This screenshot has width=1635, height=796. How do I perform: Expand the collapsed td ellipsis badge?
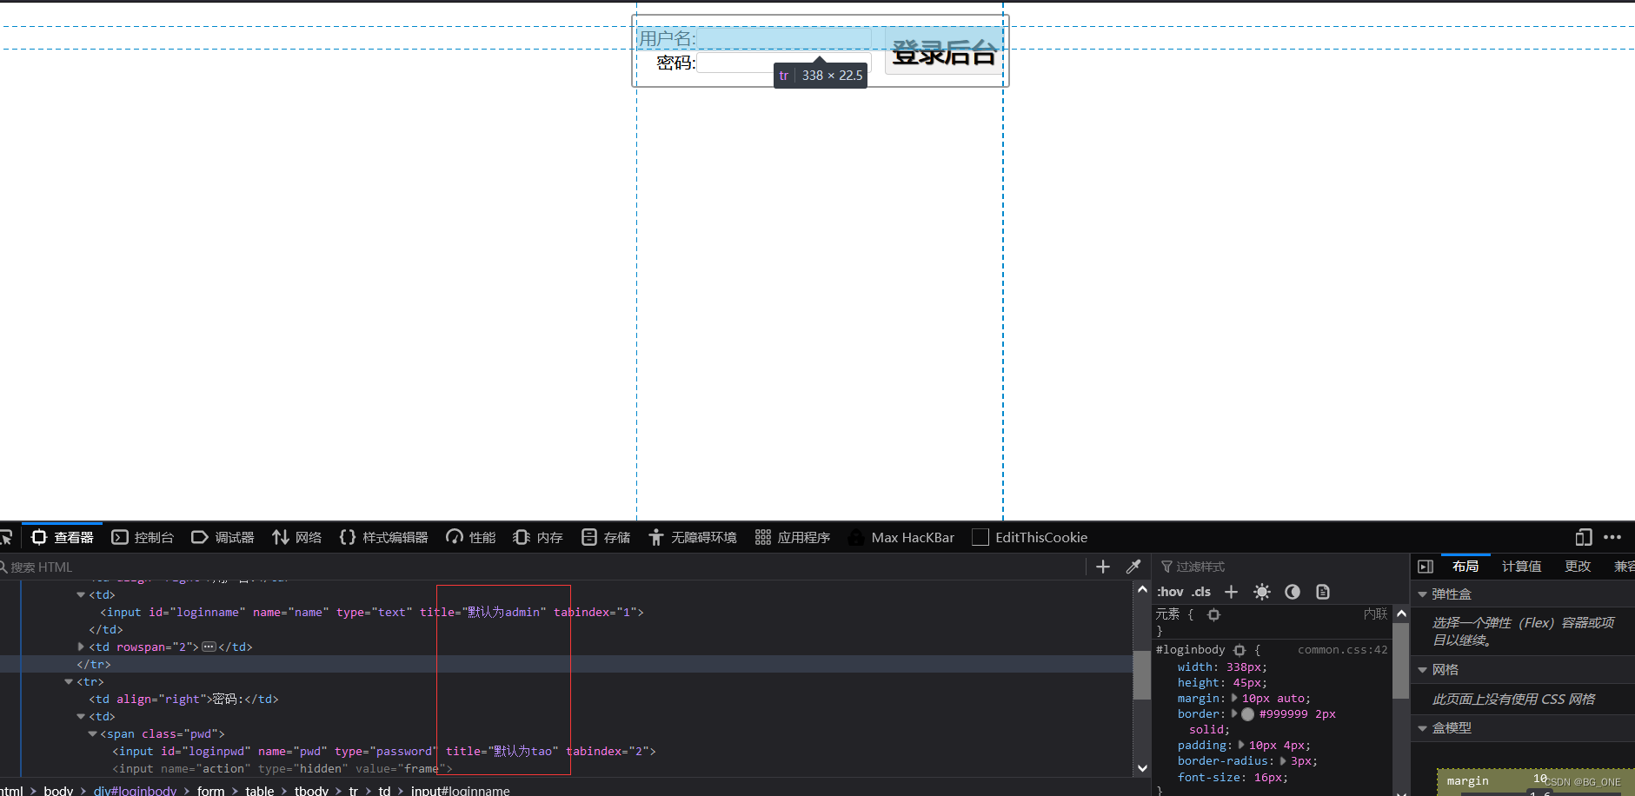coord(209,647)
